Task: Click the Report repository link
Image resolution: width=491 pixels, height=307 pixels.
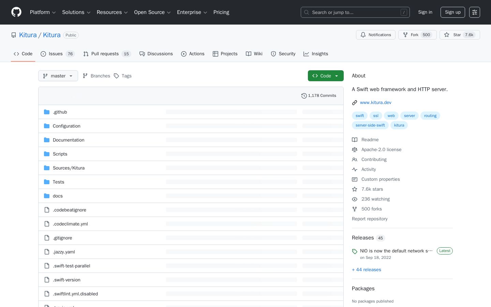Action: [370, 219]
